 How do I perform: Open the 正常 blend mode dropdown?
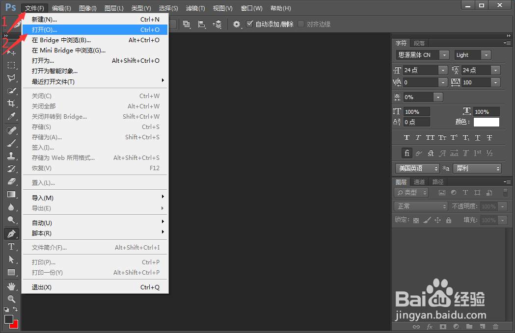421,206
